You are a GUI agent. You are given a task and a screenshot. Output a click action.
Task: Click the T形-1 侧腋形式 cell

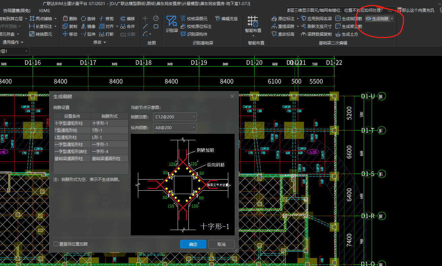110,130
